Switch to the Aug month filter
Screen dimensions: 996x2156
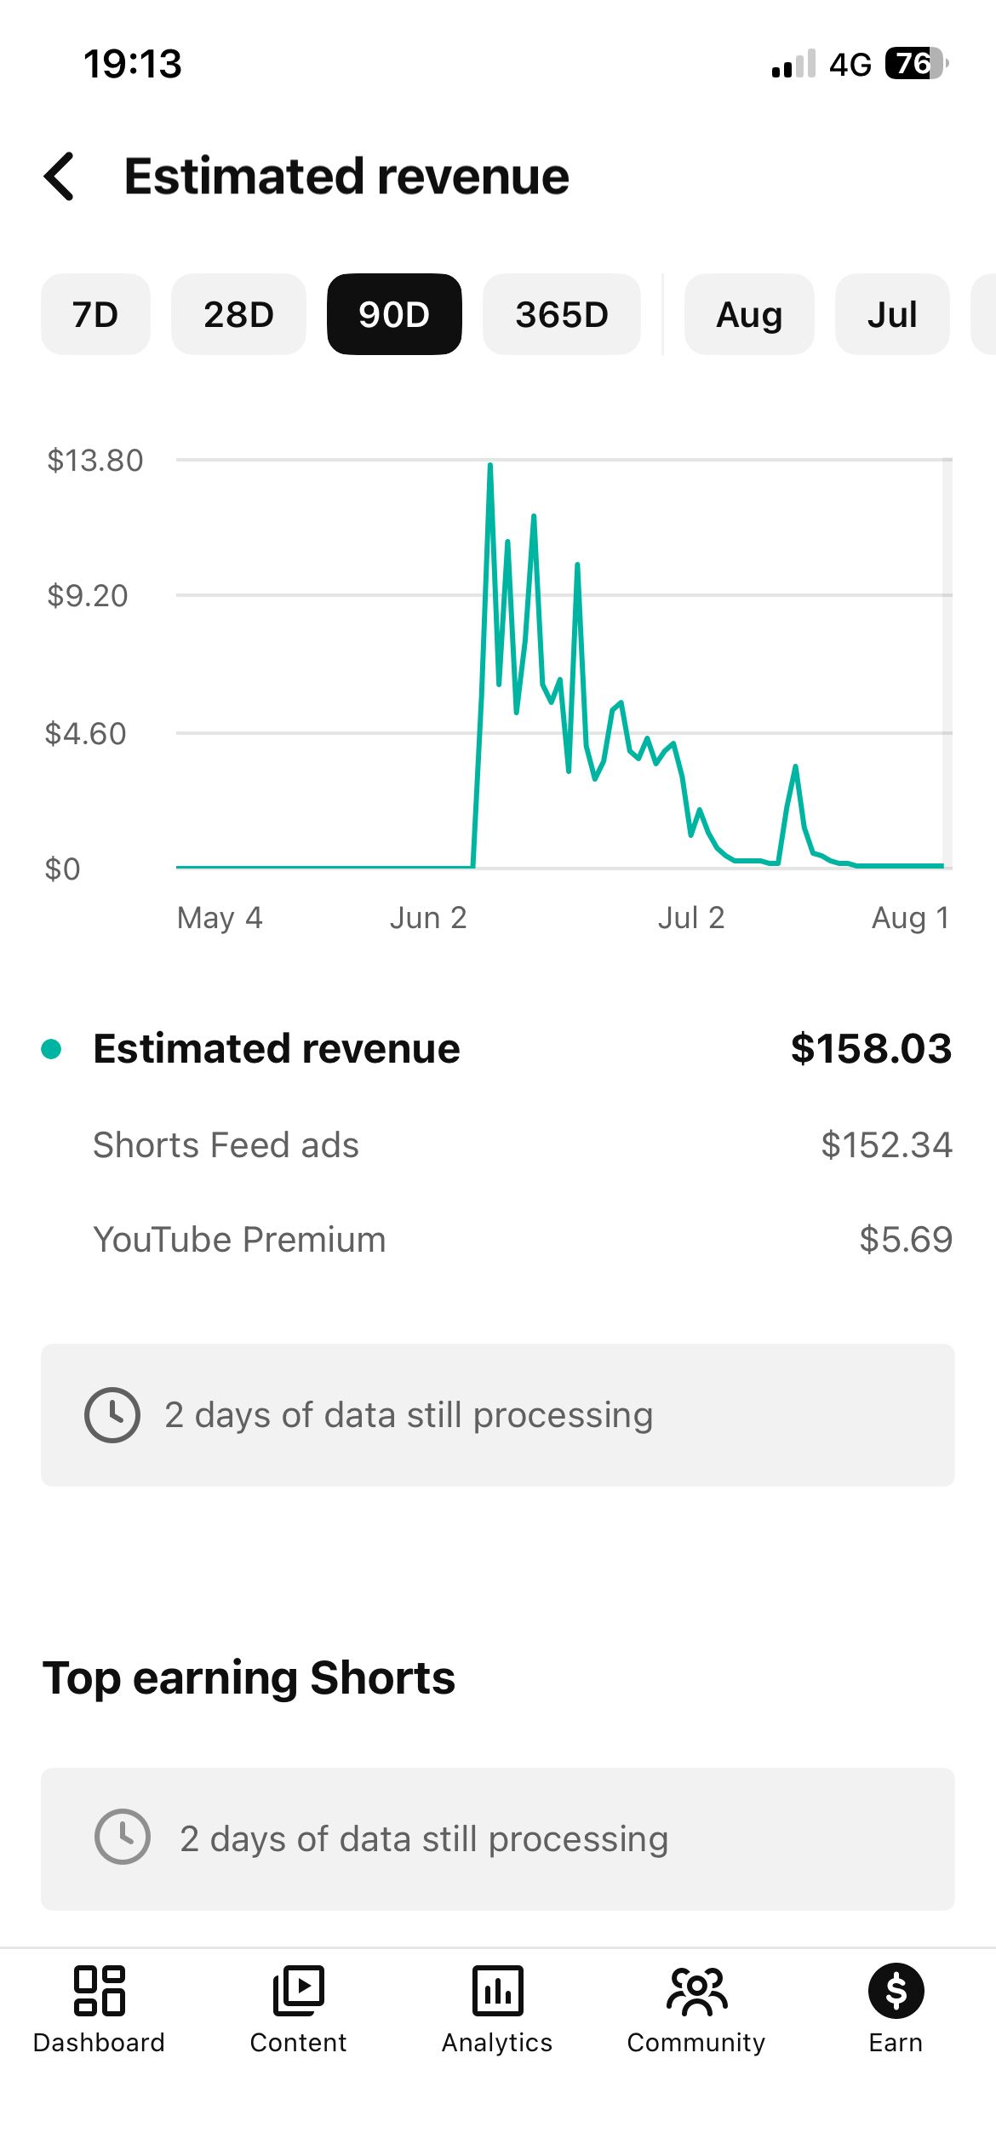[749, 314]
